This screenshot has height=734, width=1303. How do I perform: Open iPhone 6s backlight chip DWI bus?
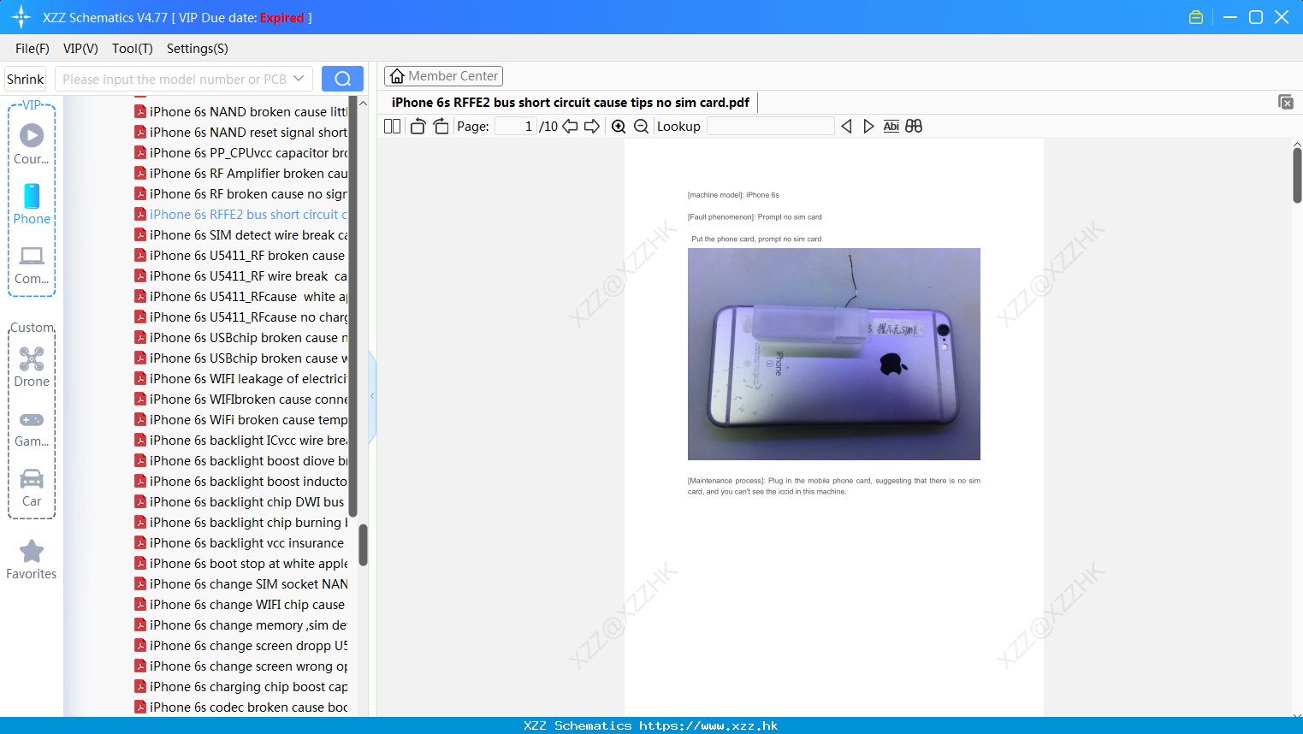pyautogui.click(x=241, y=502)
